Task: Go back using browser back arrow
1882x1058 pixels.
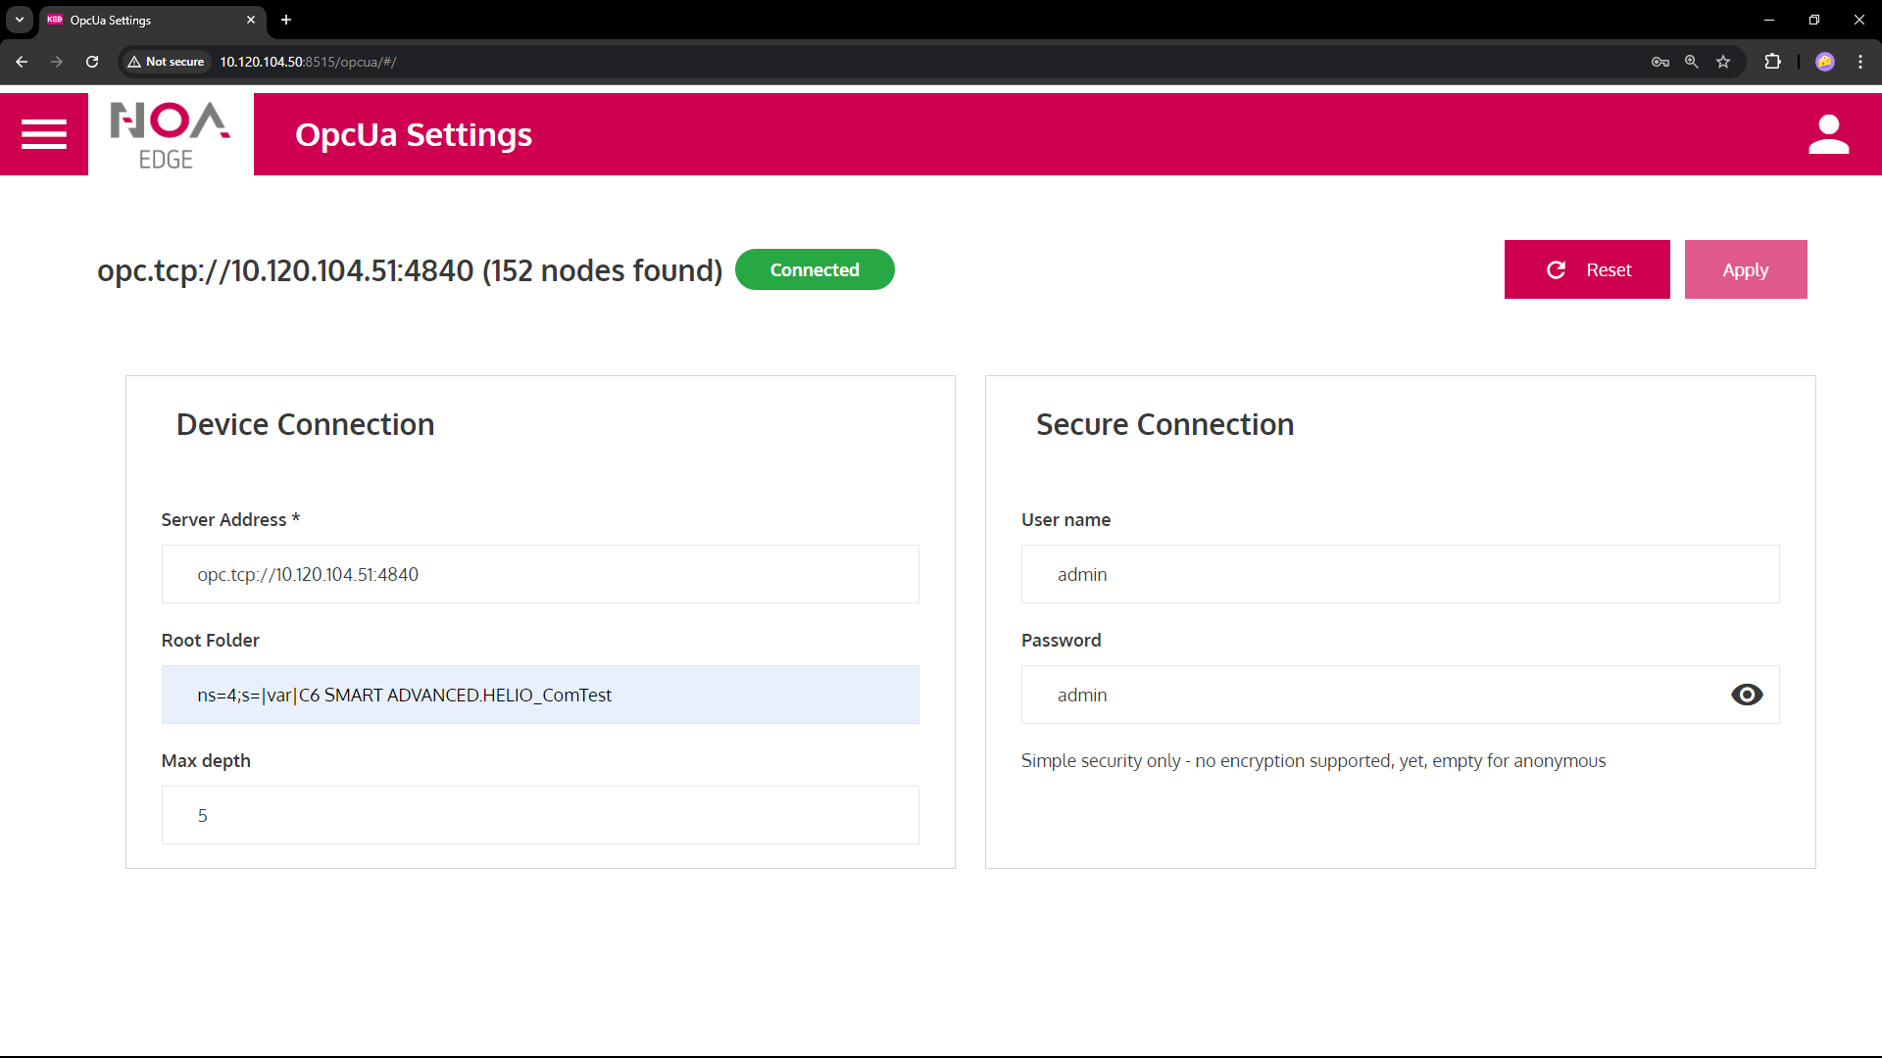Action: (x=22, y=62)
